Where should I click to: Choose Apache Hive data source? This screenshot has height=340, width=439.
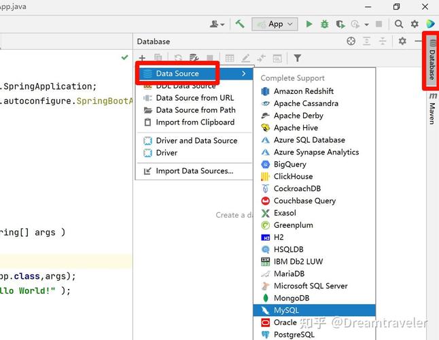(x=314, y=128)
